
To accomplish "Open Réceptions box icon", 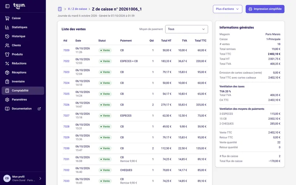I will tap(7, 73).
